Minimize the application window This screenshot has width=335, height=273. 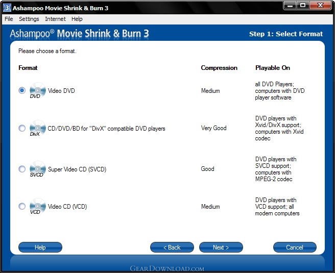point(290,5)
